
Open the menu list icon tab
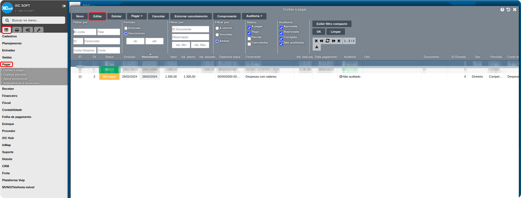click(6, 30)
